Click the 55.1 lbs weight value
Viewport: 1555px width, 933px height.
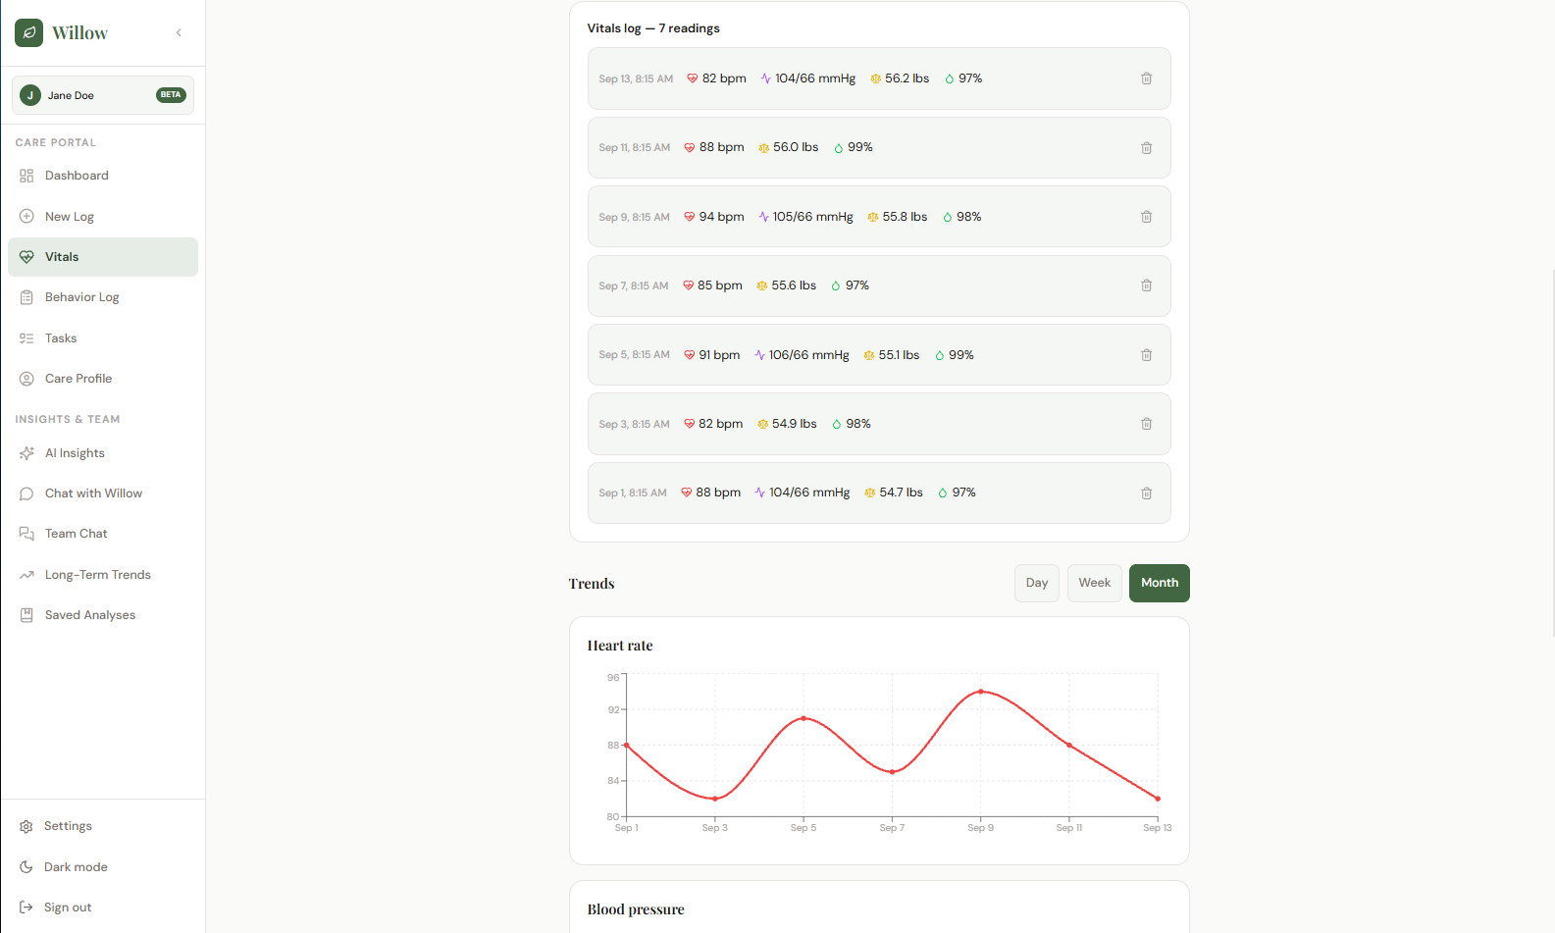point(899,355)
